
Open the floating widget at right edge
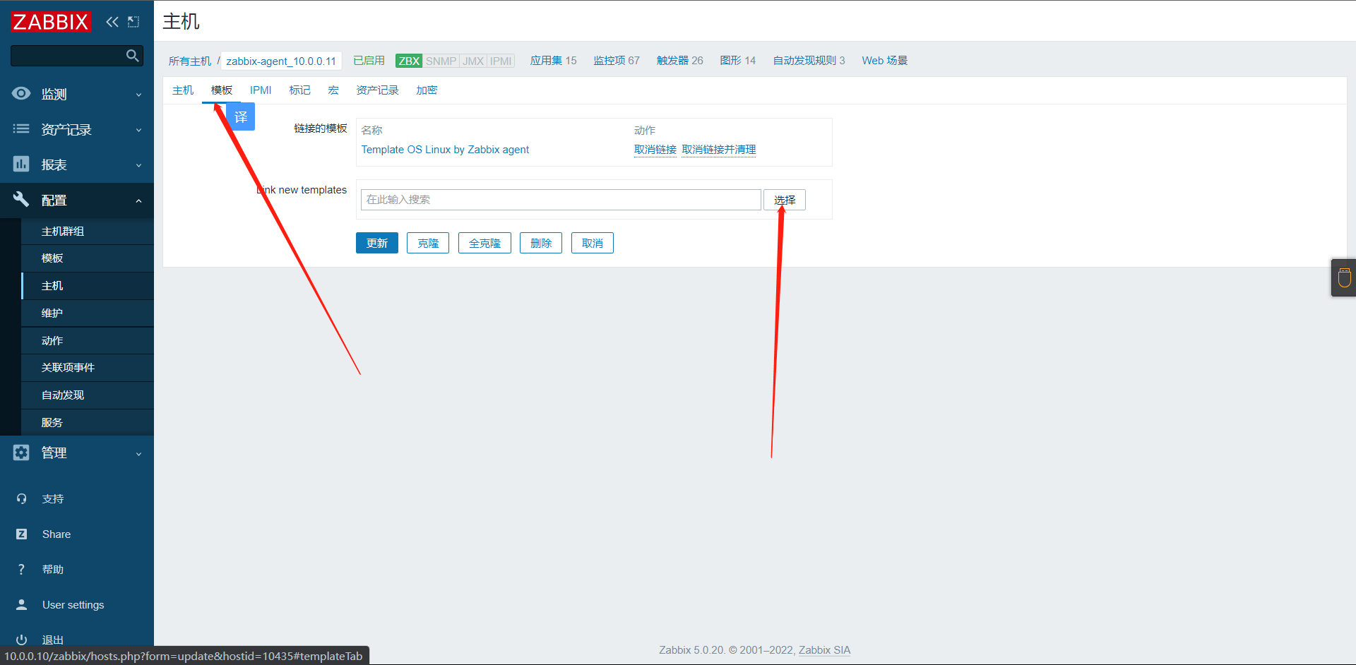tap(1344, 277)
